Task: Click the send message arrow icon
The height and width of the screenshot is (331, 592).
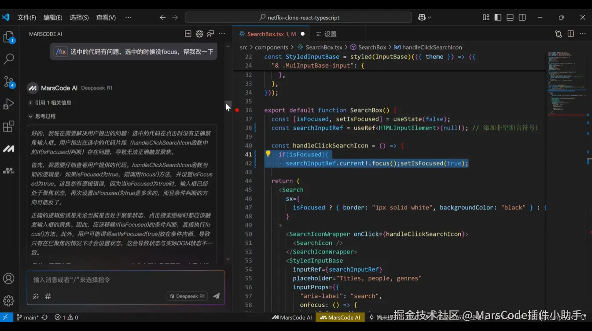Action: pos(216,296)
